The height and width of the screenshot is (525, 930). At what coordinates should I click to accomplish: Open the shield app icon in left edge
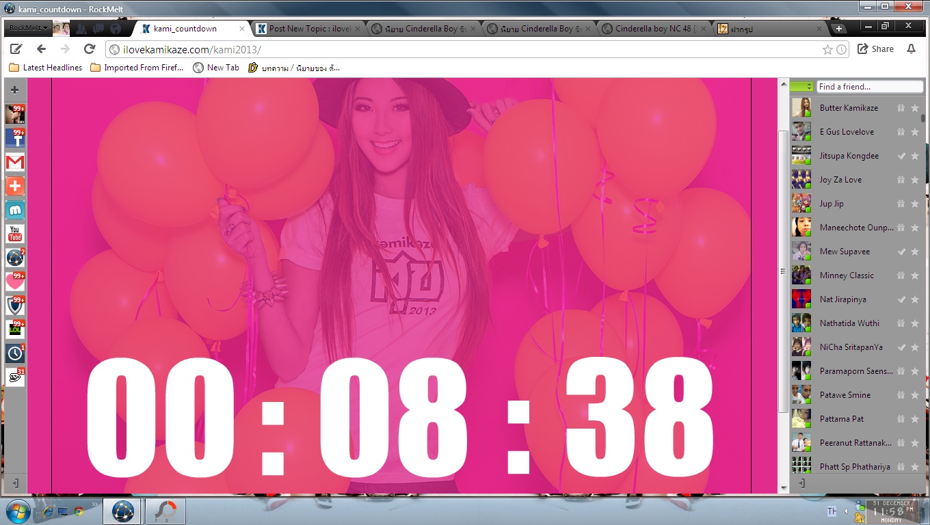(x=15, y=306)
